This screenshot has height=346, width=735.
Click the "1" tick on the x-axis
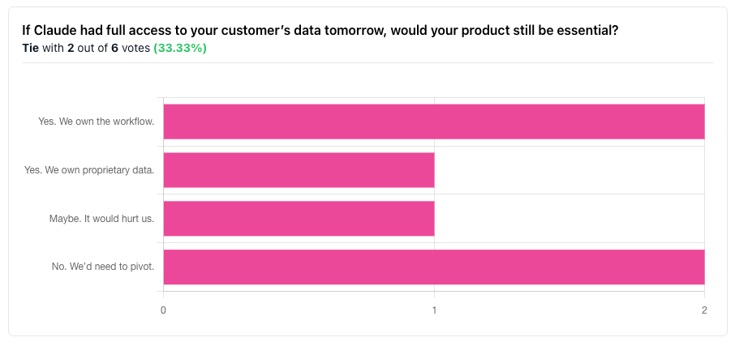[x=434, y=310]
